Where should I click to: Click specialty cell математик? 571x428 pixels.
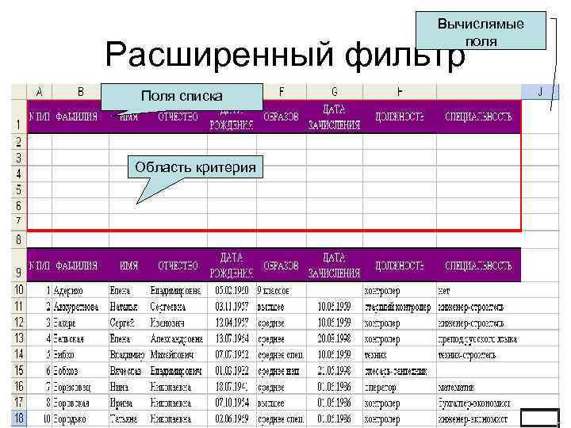click(478, 387)
